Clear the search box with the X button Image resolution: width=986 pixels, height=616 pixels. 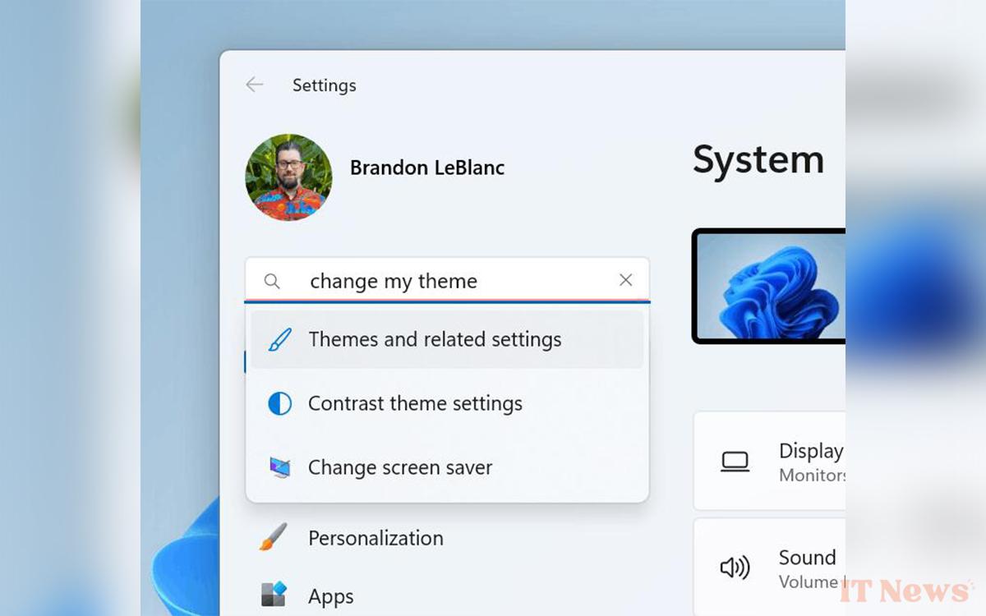[626, 280]
